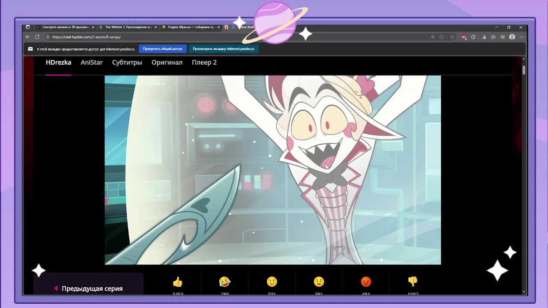Open browser essentials heart icon
The width and height of the screenshot is (548, 308).
[503, 37]
